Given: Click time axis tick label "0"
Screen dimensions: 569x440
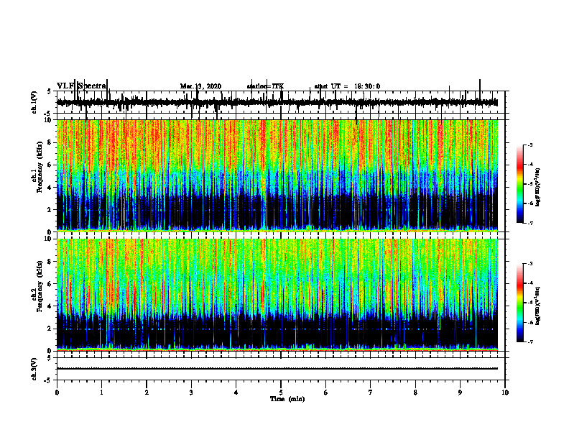Looking at the screenshot, I should [x=57, y=393].
